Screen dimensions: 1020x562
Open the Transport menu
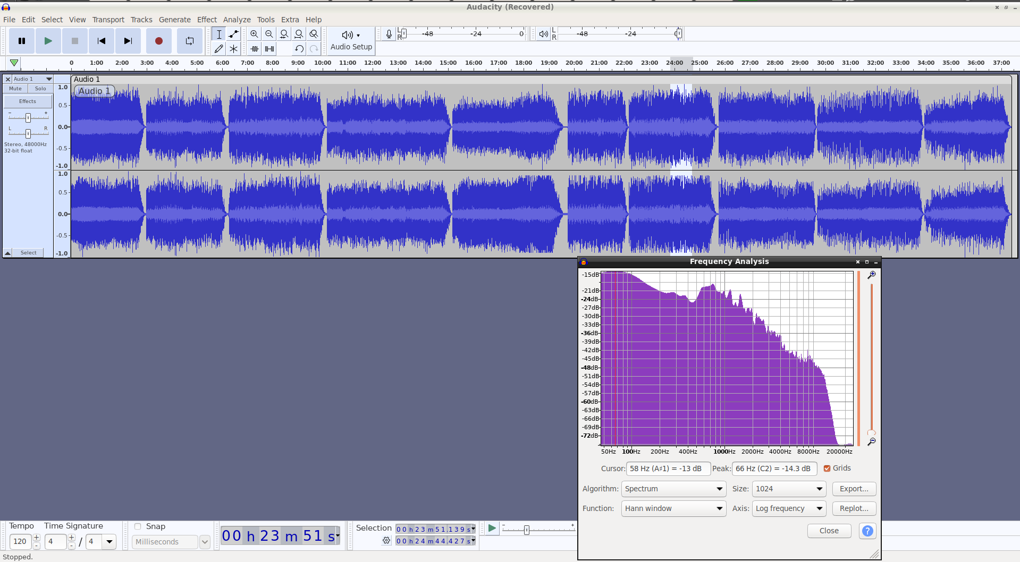108,20
